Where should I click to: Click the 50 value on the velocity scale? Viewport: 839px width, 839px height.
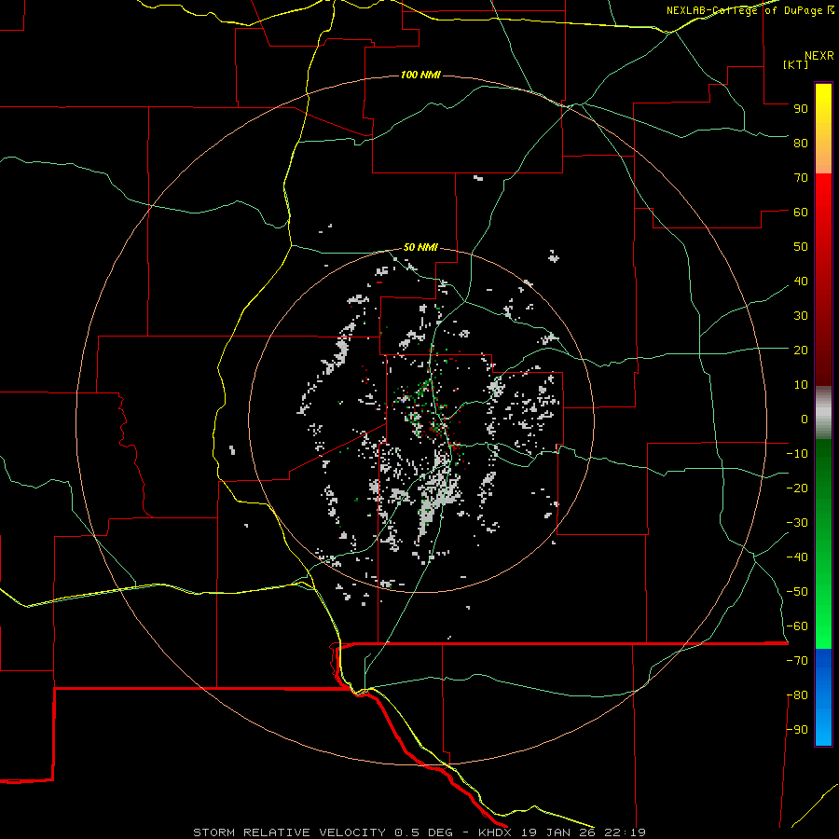pyautogui.click(x=801, y=247)
